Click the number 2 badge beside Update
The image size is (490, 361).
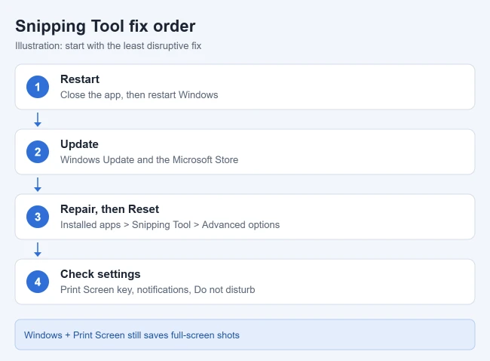pyautogui.click(x=38, y=152)
